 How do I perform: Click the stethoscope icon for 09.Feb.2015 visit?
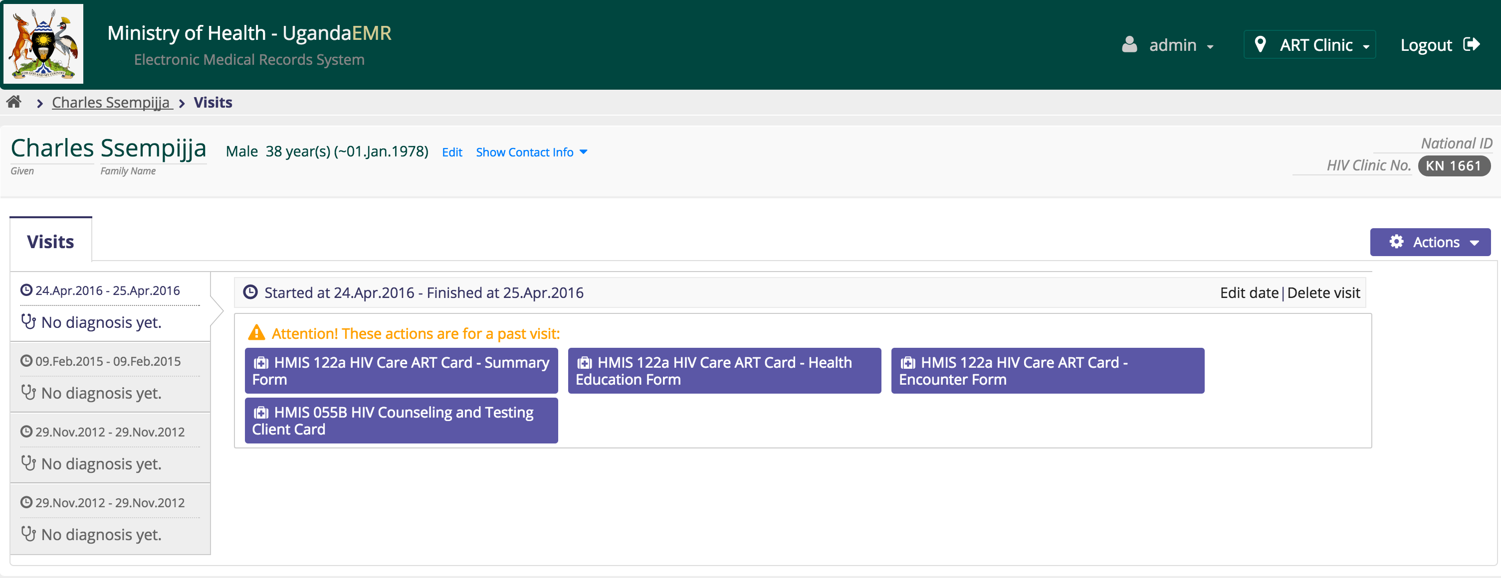pyautogui.click(x=28, y=392)
